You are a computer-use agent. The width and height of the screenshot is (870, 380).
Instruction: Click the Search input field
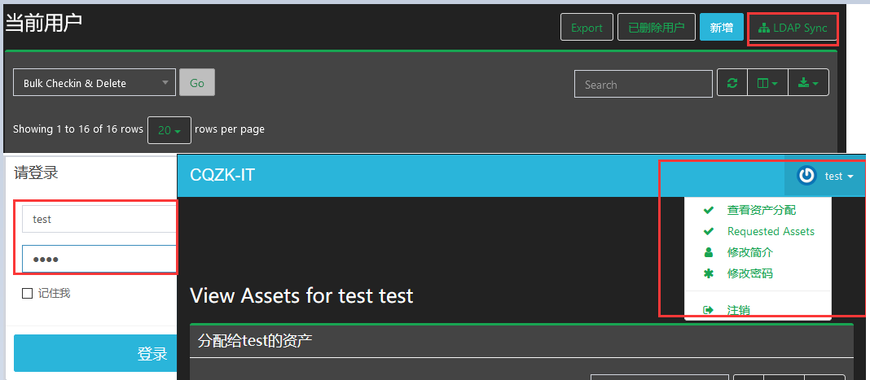coord(644,84)
